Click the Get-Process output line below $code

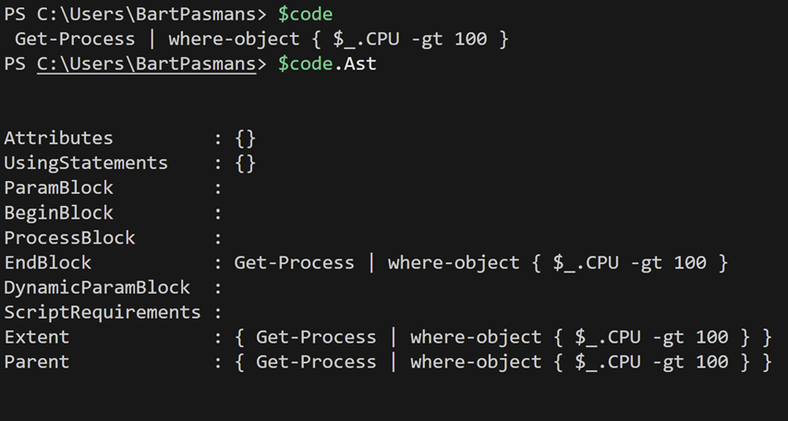261,40
